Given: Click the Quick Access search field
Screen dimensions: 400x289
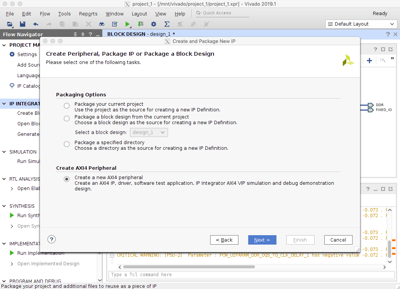Looking at the screenshot, I should [222, 13].
